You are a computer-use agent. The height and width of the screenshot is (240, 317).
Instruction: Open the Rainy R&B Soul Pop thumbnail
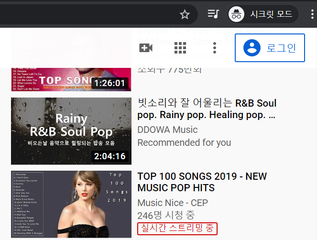click(71, 131)
